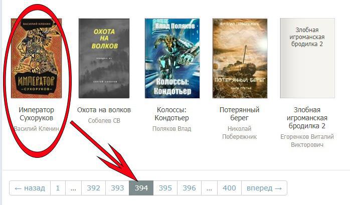Open the blank Злобная игроманская бродилка 2 cover
This screenshot has width=350, height=205.
pyautogui.click(x=307, y=58)
